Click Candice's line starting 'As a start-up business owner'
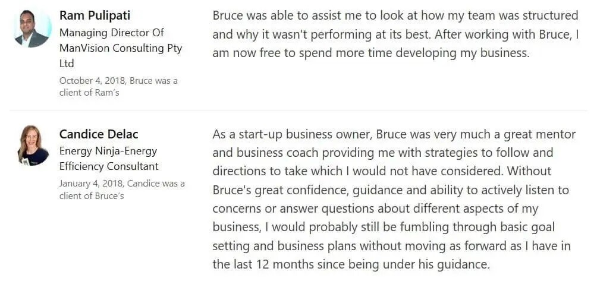 pyautogui.click(x=394, y=134)
